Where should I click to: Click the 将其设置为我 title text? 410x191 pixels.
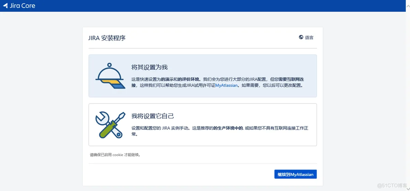click(149, 67)
